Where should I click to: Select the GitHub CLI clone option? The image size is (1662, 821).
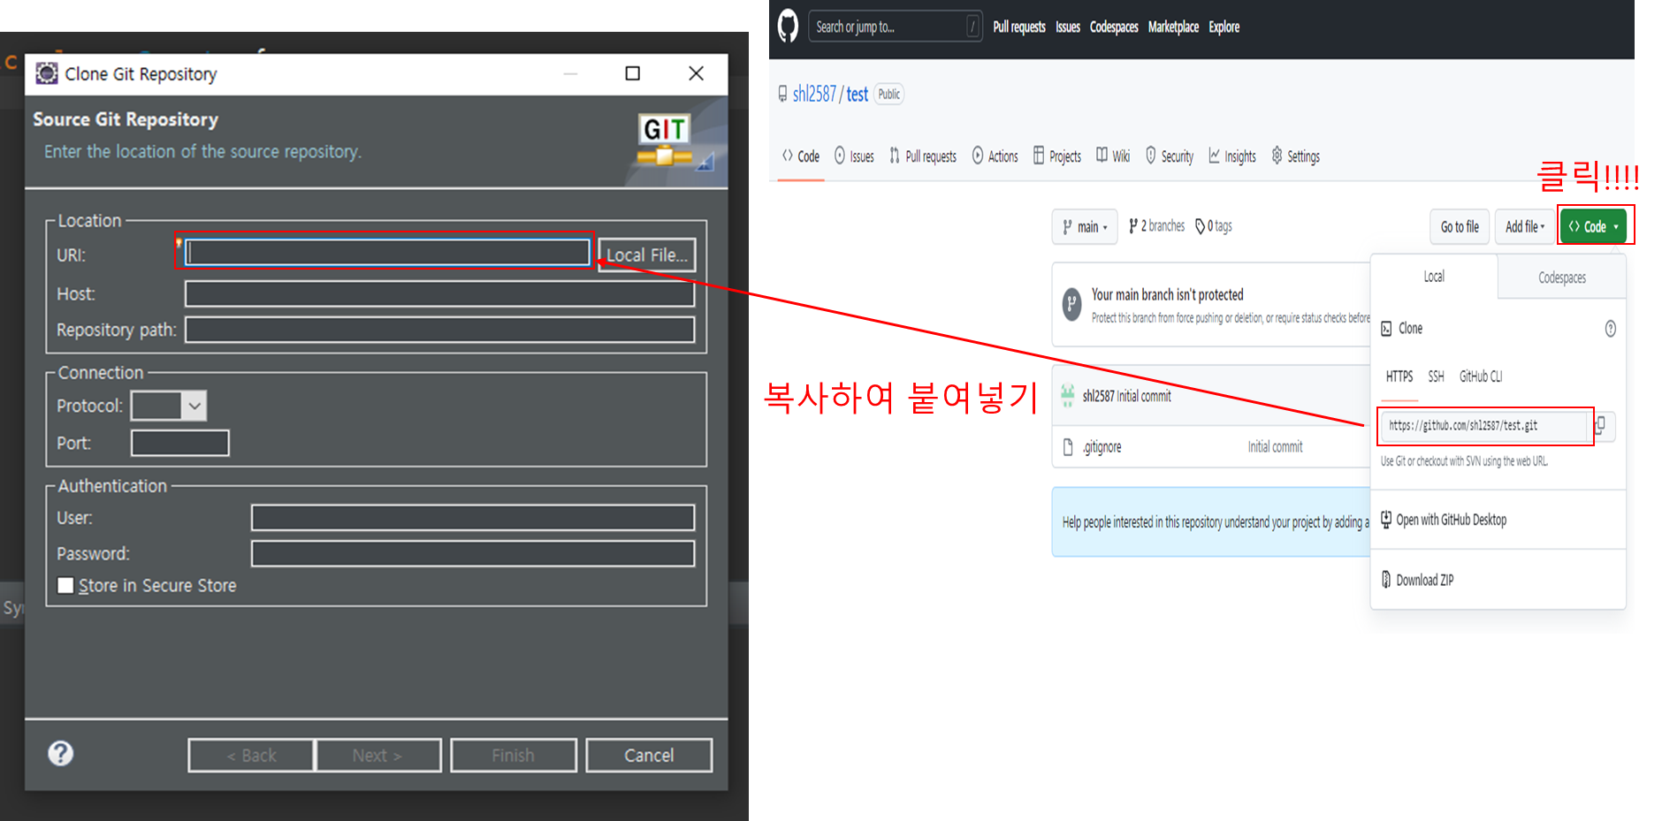pos(1481,376)
